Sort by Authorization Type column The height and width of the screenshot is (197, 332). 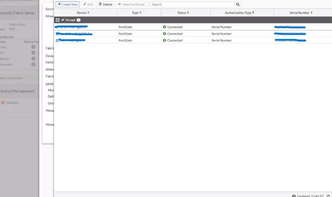[x=240, y=12]
